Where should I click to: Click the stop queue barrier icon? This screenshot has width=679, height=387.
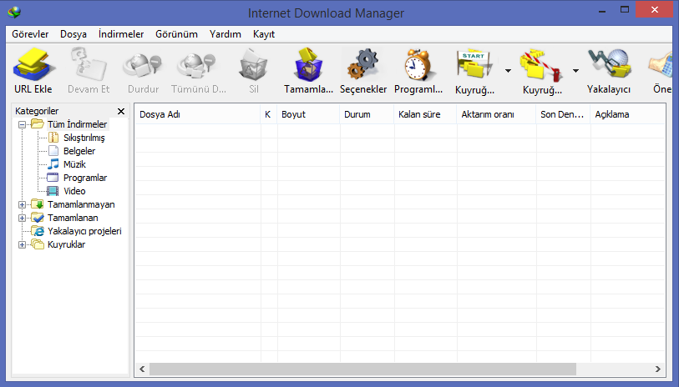pos(541,66)
